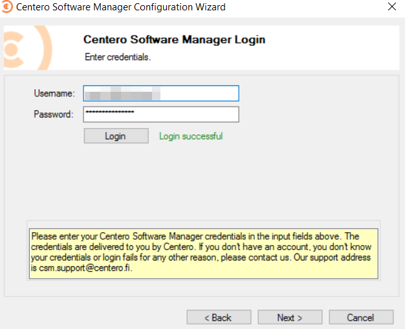405x329 pixels.
Task: Click the Centero logo icon in title bar
Action: tap(6, 6)
